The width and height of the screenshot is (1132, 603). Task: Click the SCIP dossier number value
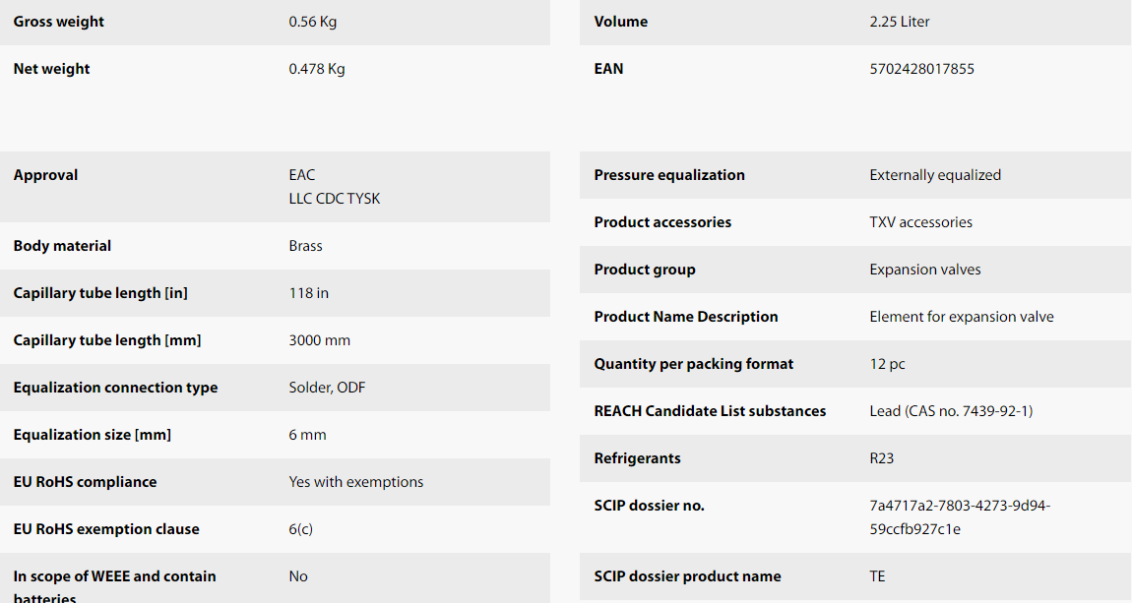pos(960,517)
